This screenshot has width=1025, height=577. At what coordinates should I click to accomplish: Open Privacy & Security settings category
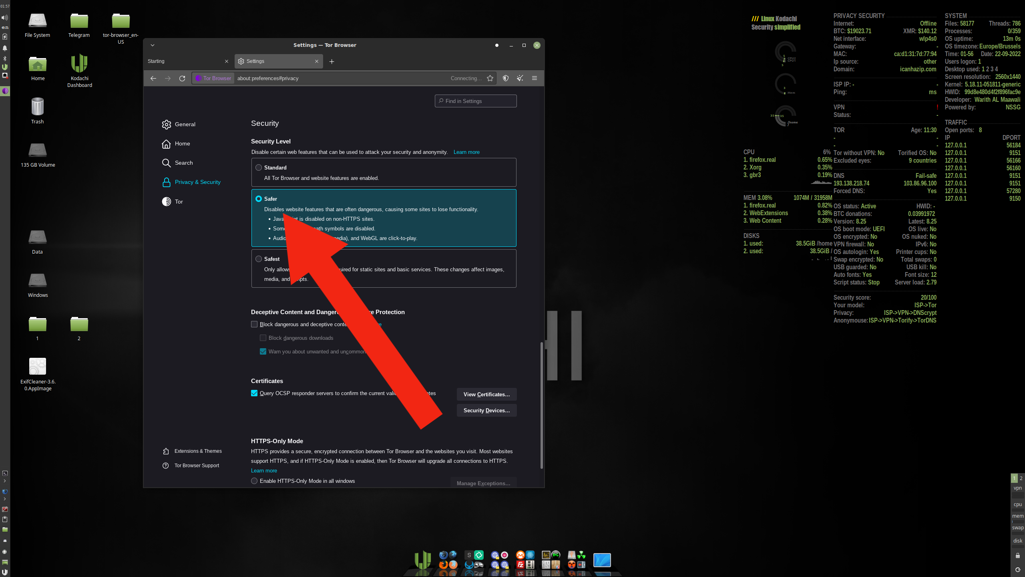click(191, 182)
